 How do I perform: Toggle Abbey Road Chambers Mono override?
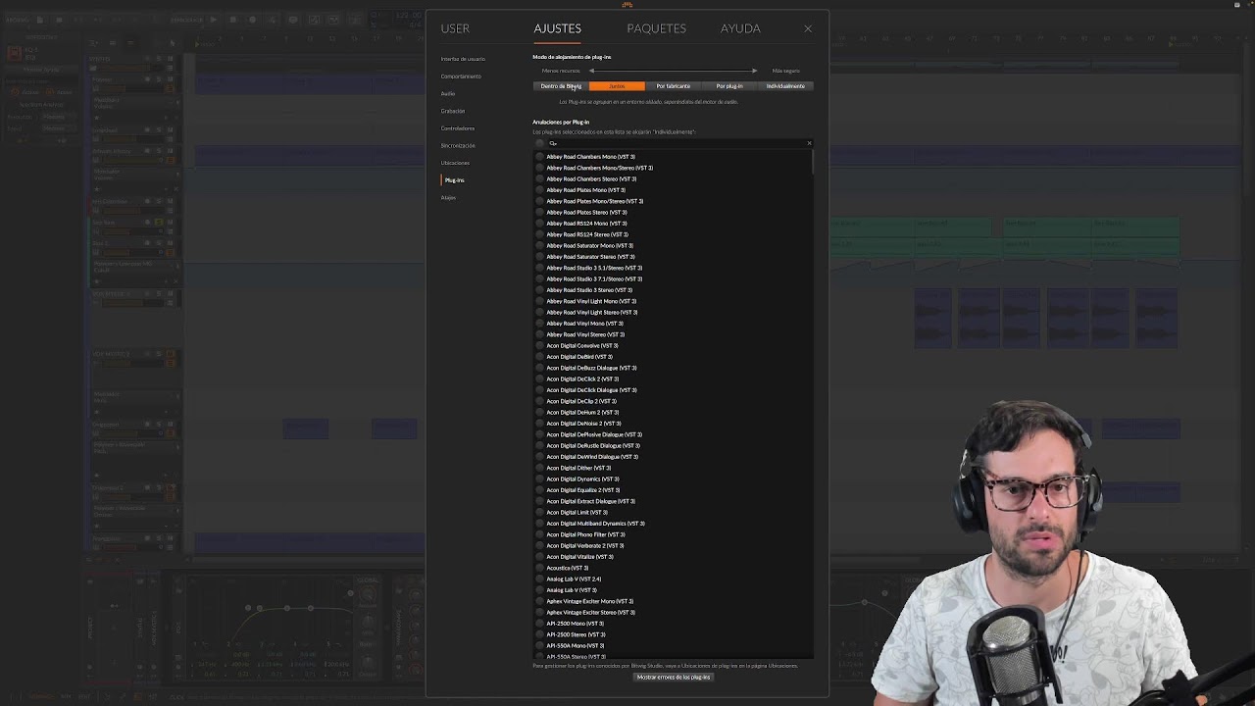click(539, 157)
